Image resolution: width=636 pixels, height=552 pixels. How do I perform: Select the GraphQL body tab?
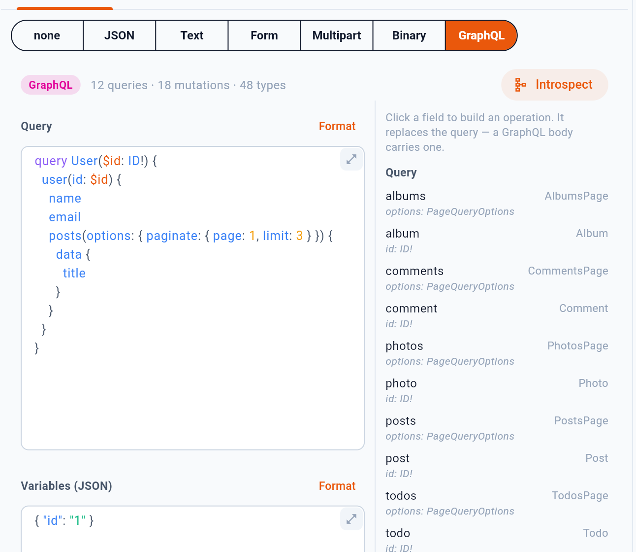click(x=481, y=35)
